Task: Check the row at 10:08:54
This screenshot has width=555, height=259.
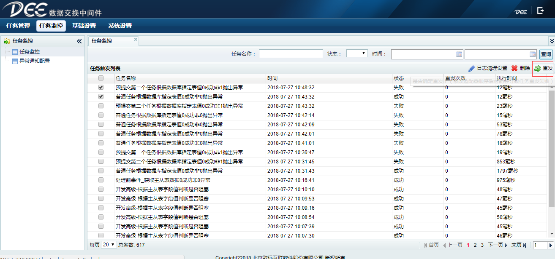Action: pyautogui.click(x=101, y=217)
